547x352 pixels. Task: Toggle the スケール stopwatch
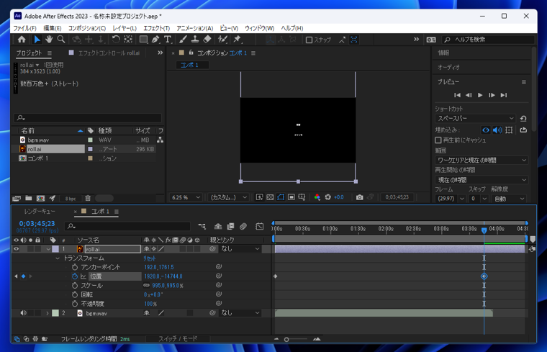click(75, 285)
